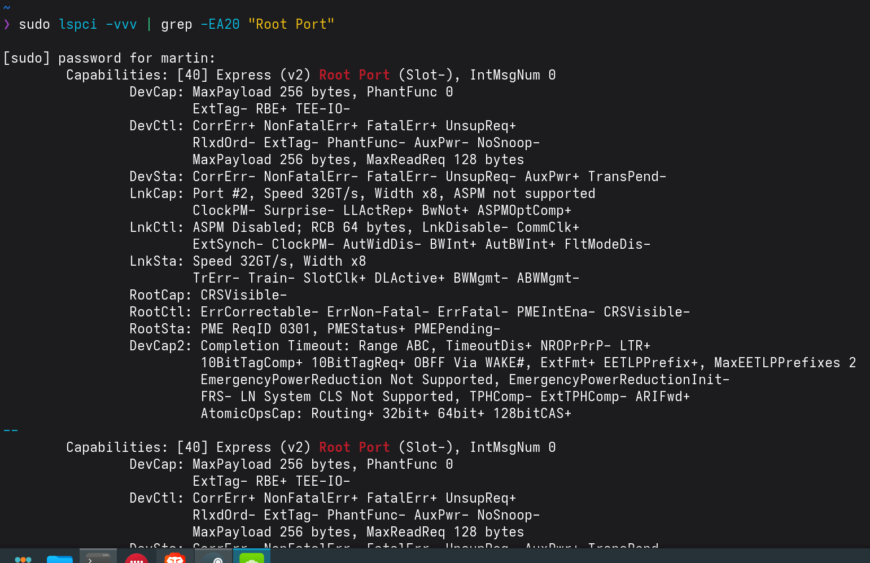Launch the Brave browser from the taskbar
870x563 pixels.
[x=175, y=558]
